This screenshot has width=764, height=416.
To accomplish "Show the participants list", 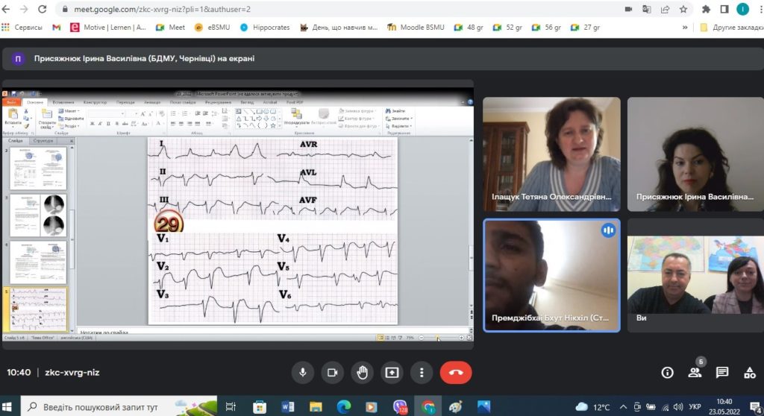I will tap(695, 372).
